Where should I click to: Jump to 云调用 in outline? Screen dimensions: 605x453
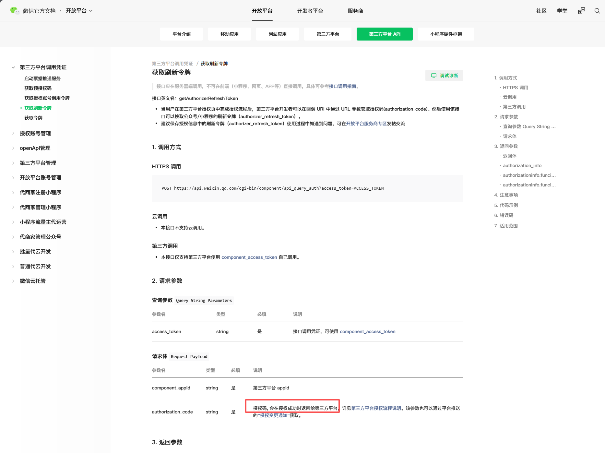point(510,97)
